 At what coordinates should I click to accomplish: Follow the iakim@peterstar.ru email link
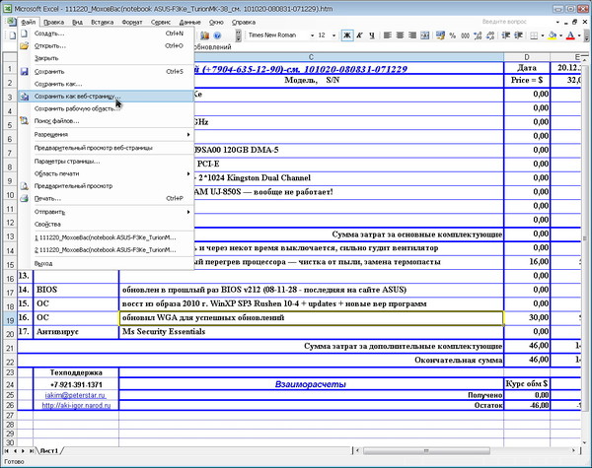76,395
